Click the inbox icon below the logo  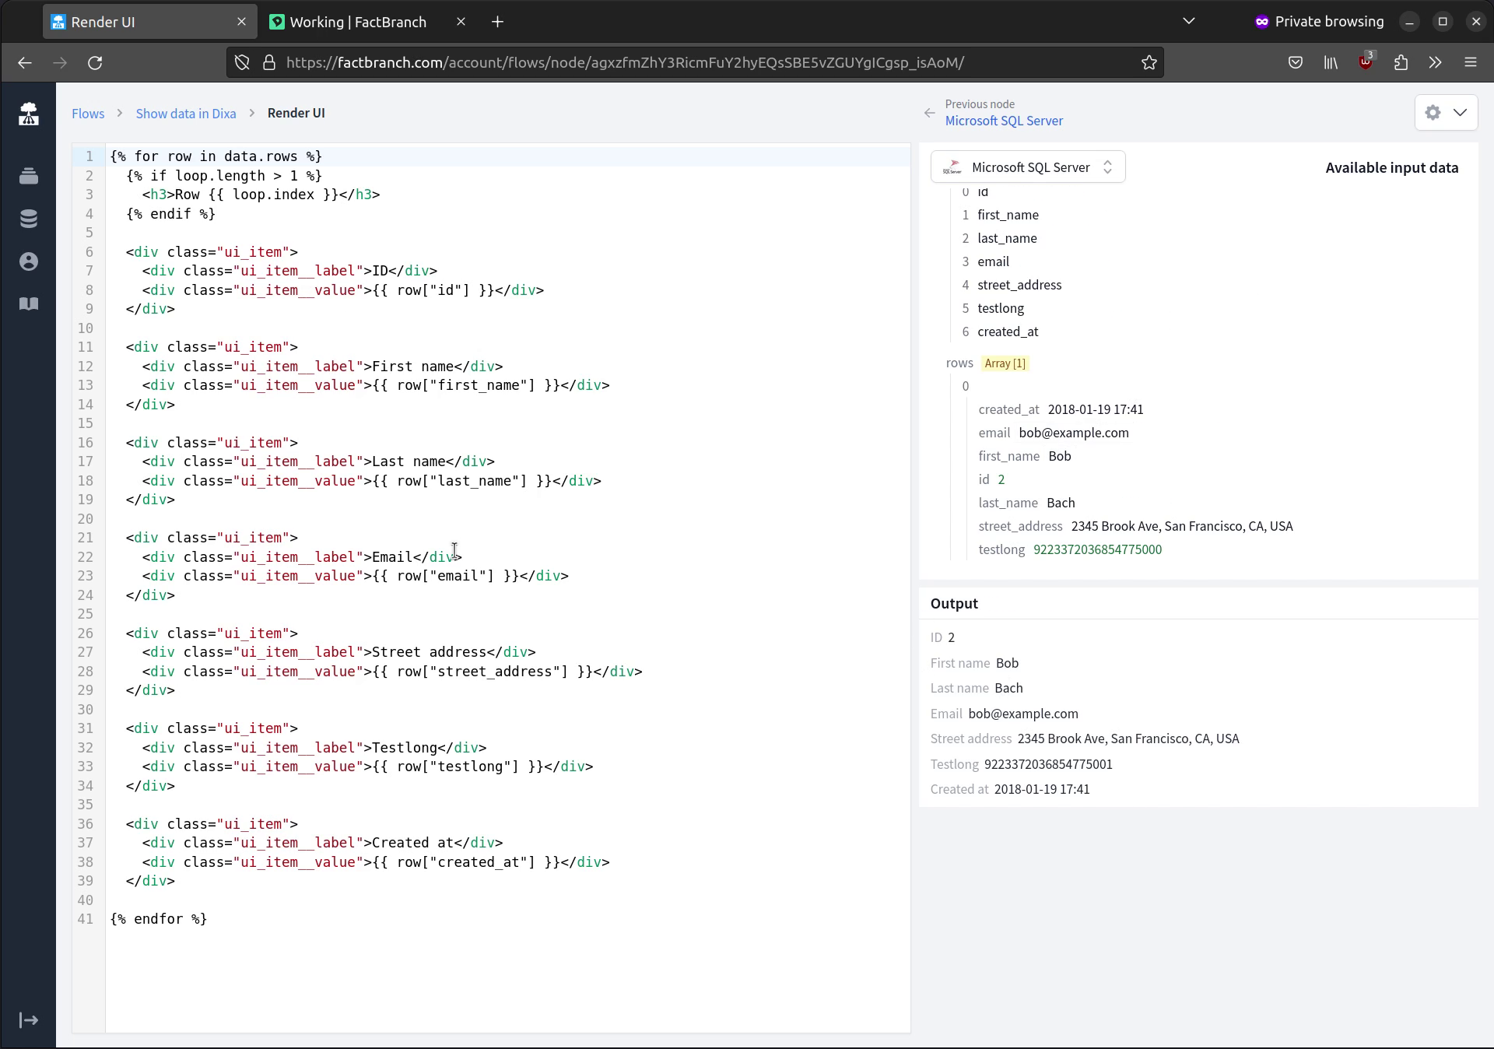pos(29,177)
